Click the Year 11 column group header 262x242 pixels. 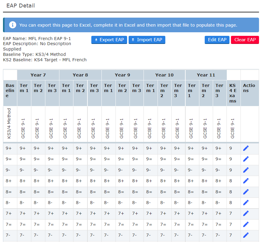[x=206, y=75]
